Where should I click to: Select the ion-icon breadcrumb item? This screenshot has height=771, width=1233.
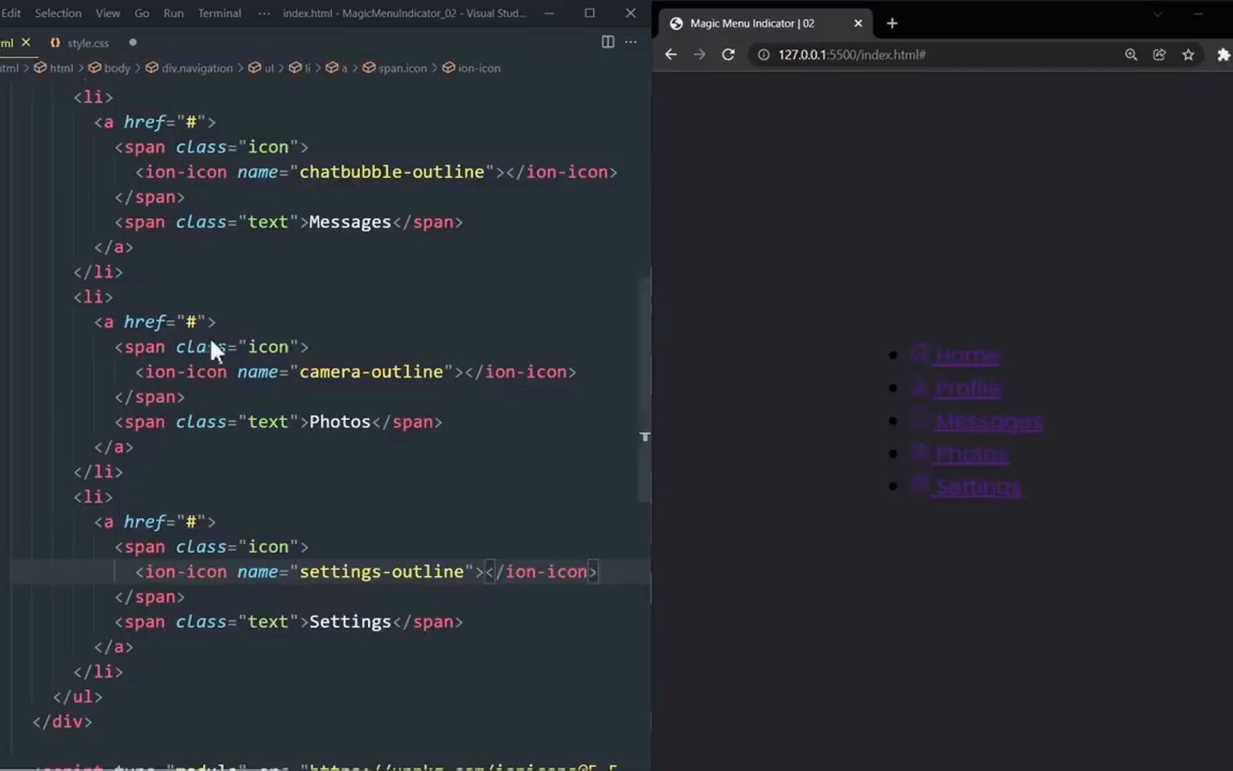tap(472, 68)
